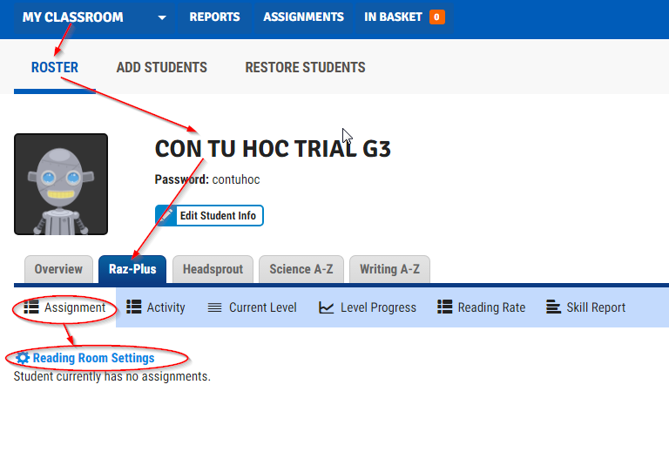Click the 'Student currently has no assignments' text

click(112, 376)
